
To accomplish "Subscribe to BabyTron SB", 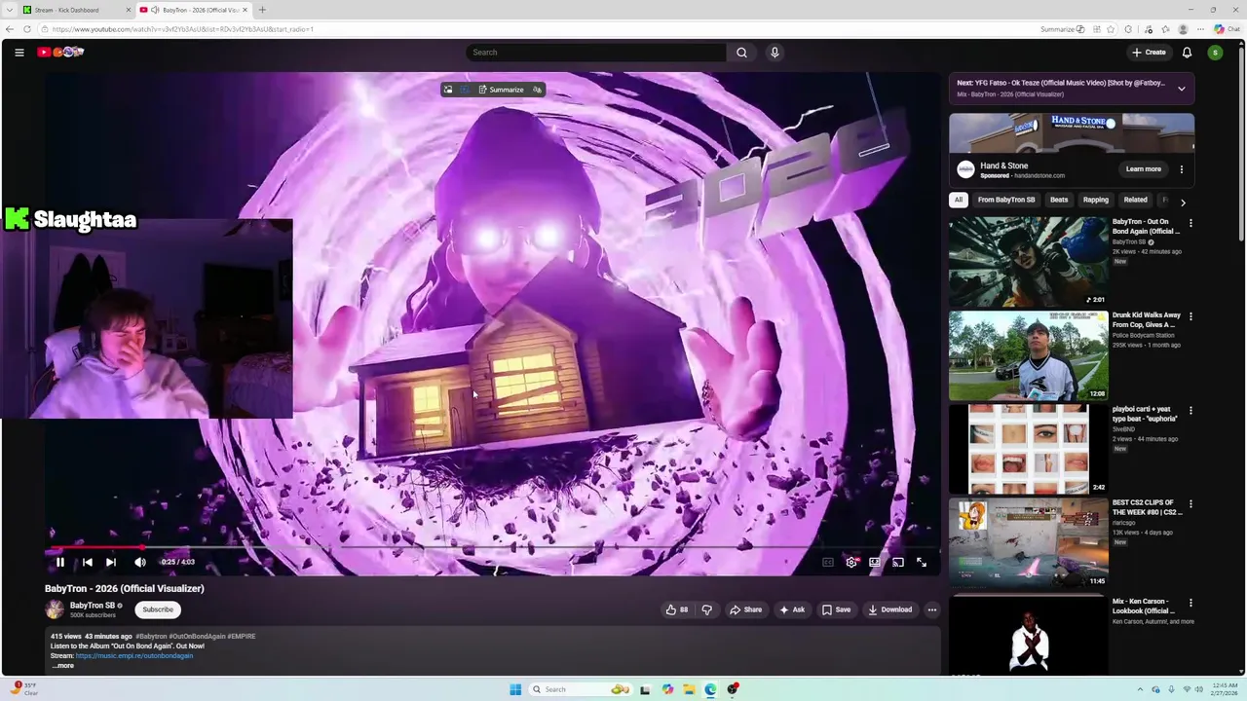I will (x=158, y=609).
